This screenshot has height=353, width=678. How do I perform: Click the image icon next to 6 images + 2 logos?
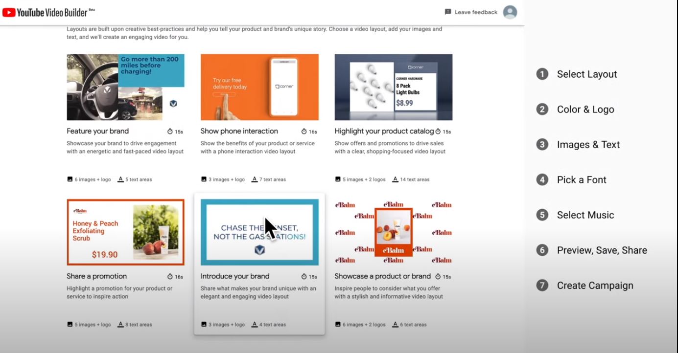[x=338, y=325]
